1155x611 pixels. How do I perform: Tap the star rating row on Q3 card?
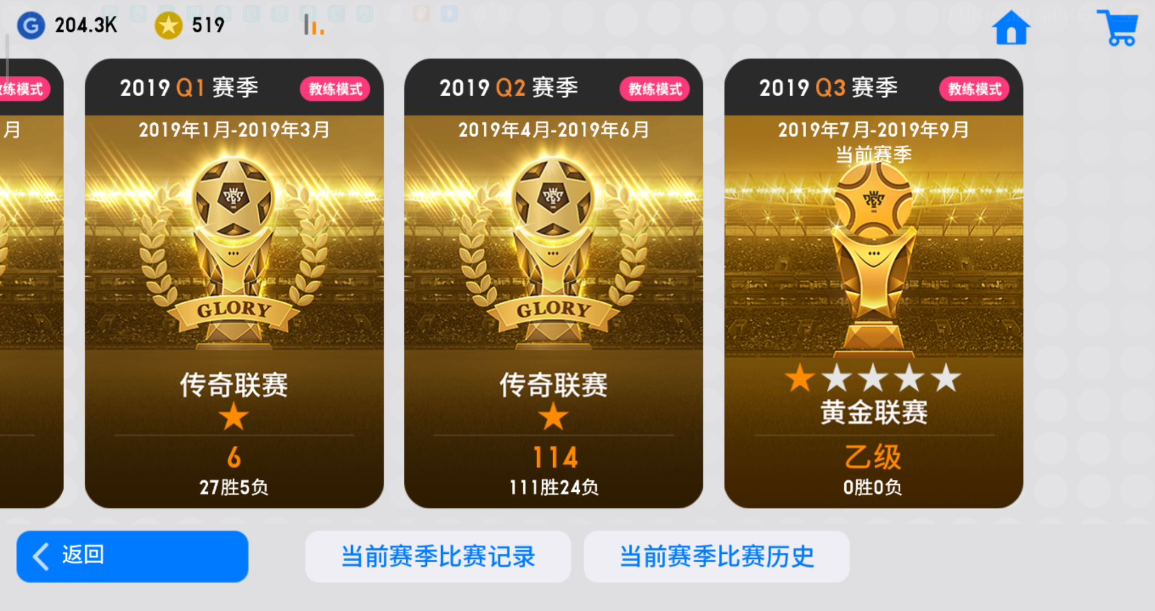click(x=873, y=378)
